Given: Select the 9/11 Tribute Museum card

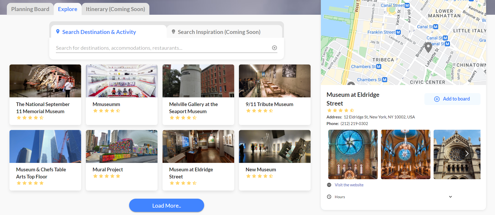Looking at the screenshot, I should point(275,94).
